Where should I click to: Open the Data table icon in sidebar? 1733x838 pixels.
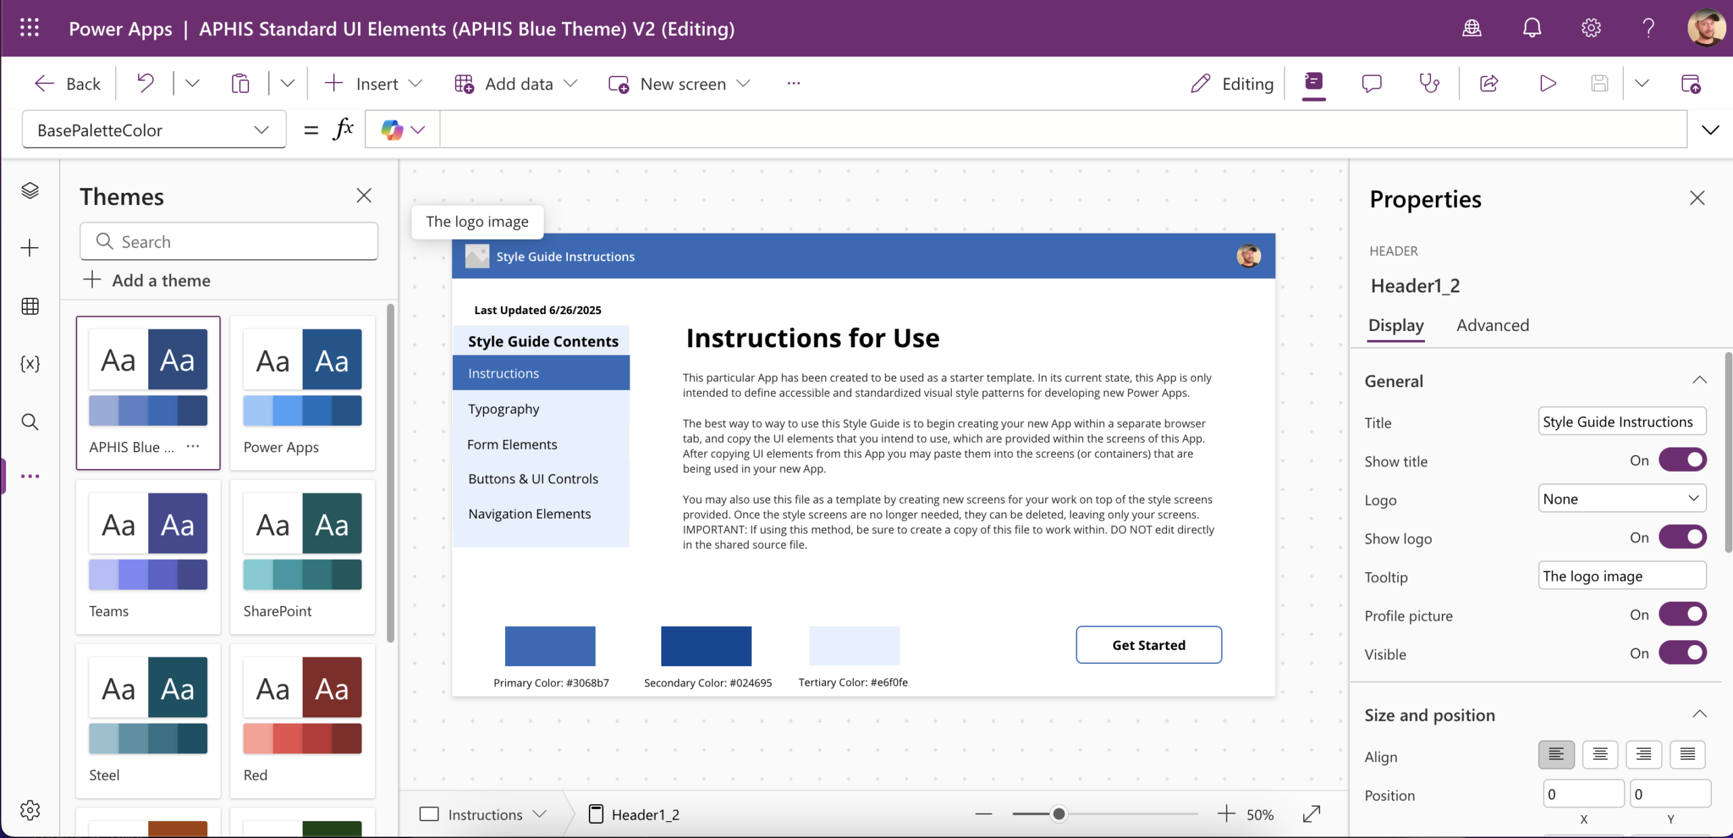[x=30, y=306]
